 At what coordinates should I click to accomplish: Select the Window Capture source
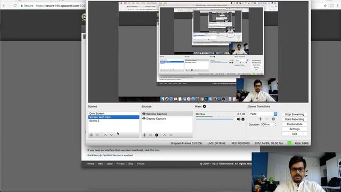tap(167, 114)
